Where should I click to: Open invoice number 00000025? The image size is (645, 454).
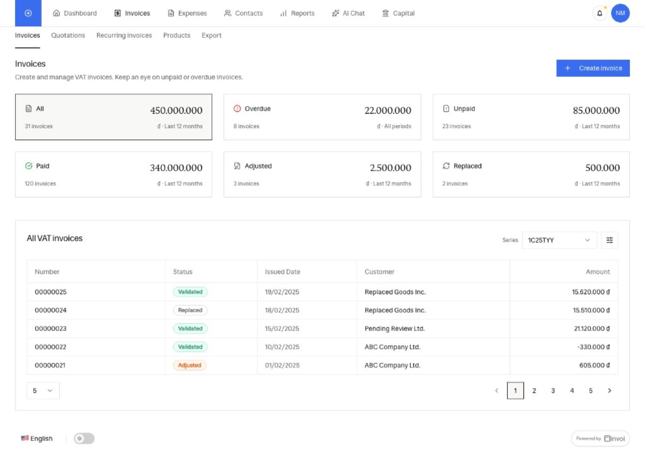pos(51,292)
